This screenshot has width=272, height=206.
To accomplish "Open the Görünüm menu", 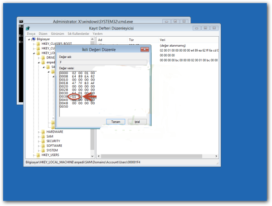I will tap(58, 34).
